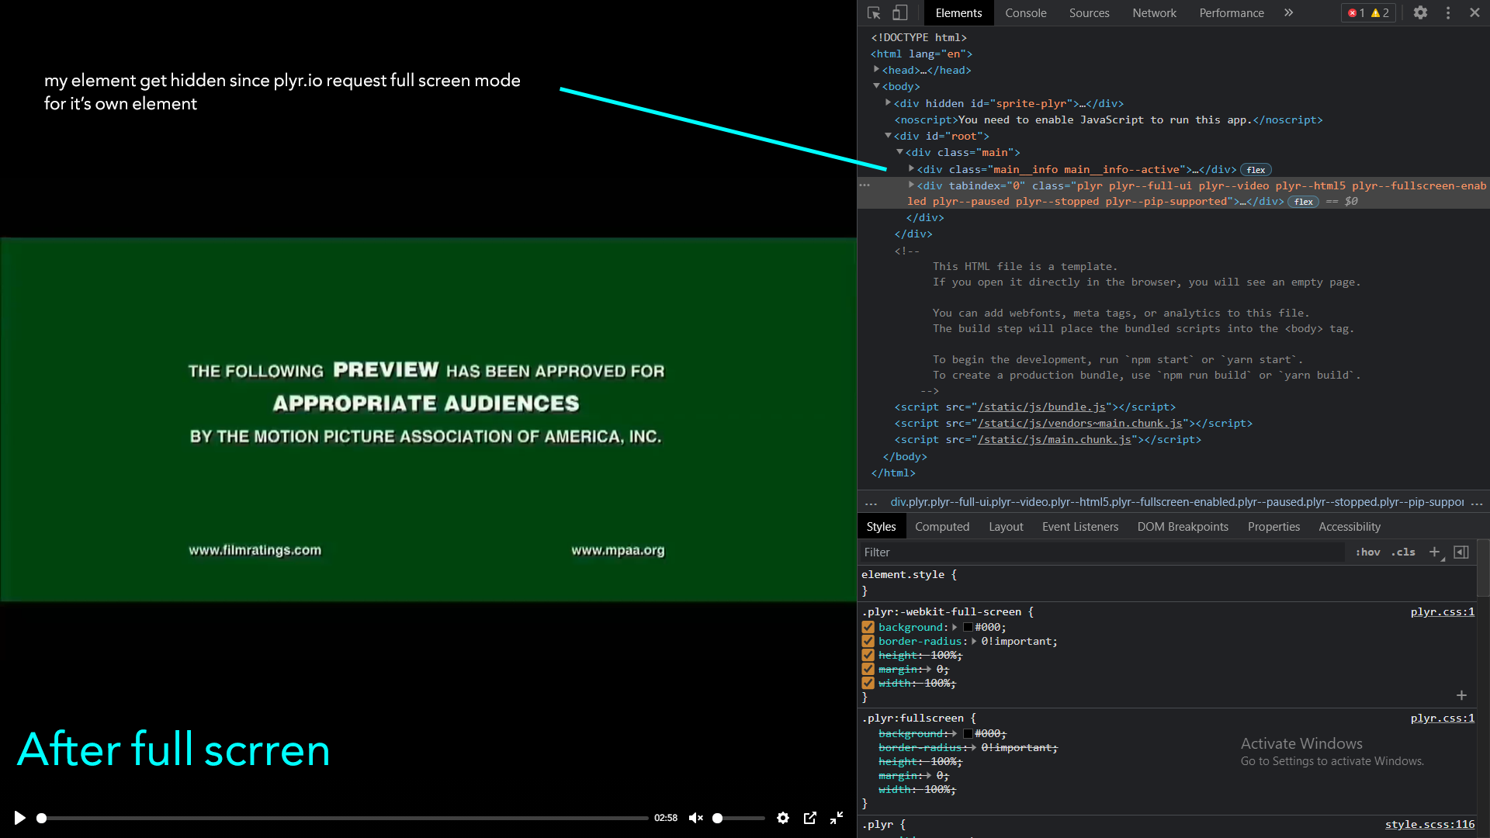Image resolution: width=1490 pixels, height=838 pixels.
Task: Insert style rule below webkit-full-screen block
Action: (1461, 695)
